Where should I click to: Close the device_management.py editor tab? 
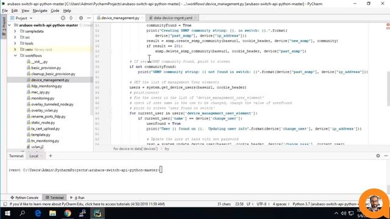pyautogui.click(x=142, y=18)
